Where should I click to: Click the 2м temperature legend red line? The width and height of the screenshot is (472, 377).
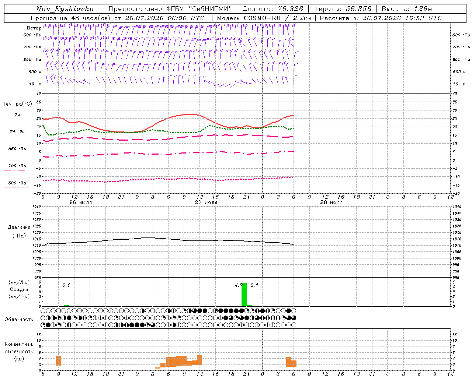pyautogui.click(x=17, y=119)
